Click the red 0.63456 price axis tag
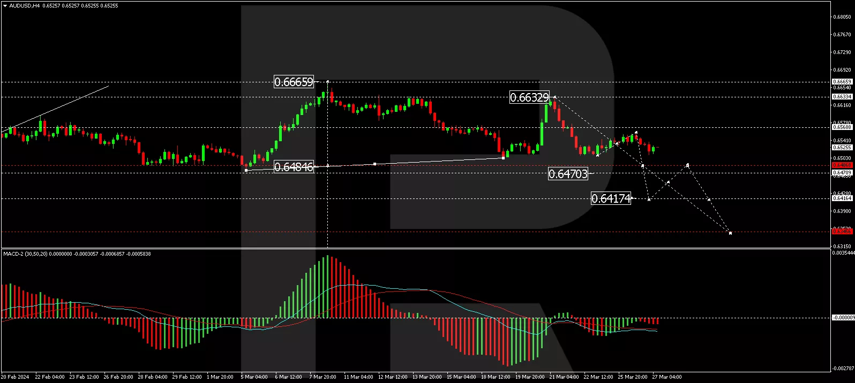 pos(842,231)
